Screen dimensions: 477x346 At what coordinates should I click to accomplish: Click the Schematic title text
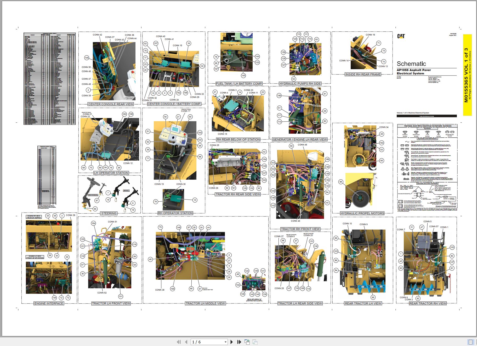[411, 64]
